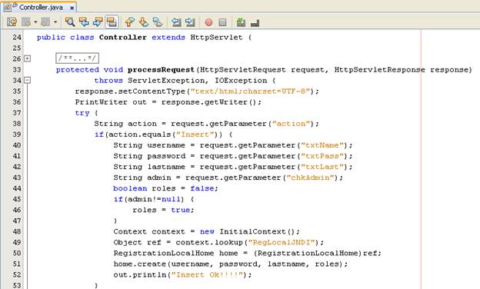Find the next occurrence

point(98,22)
